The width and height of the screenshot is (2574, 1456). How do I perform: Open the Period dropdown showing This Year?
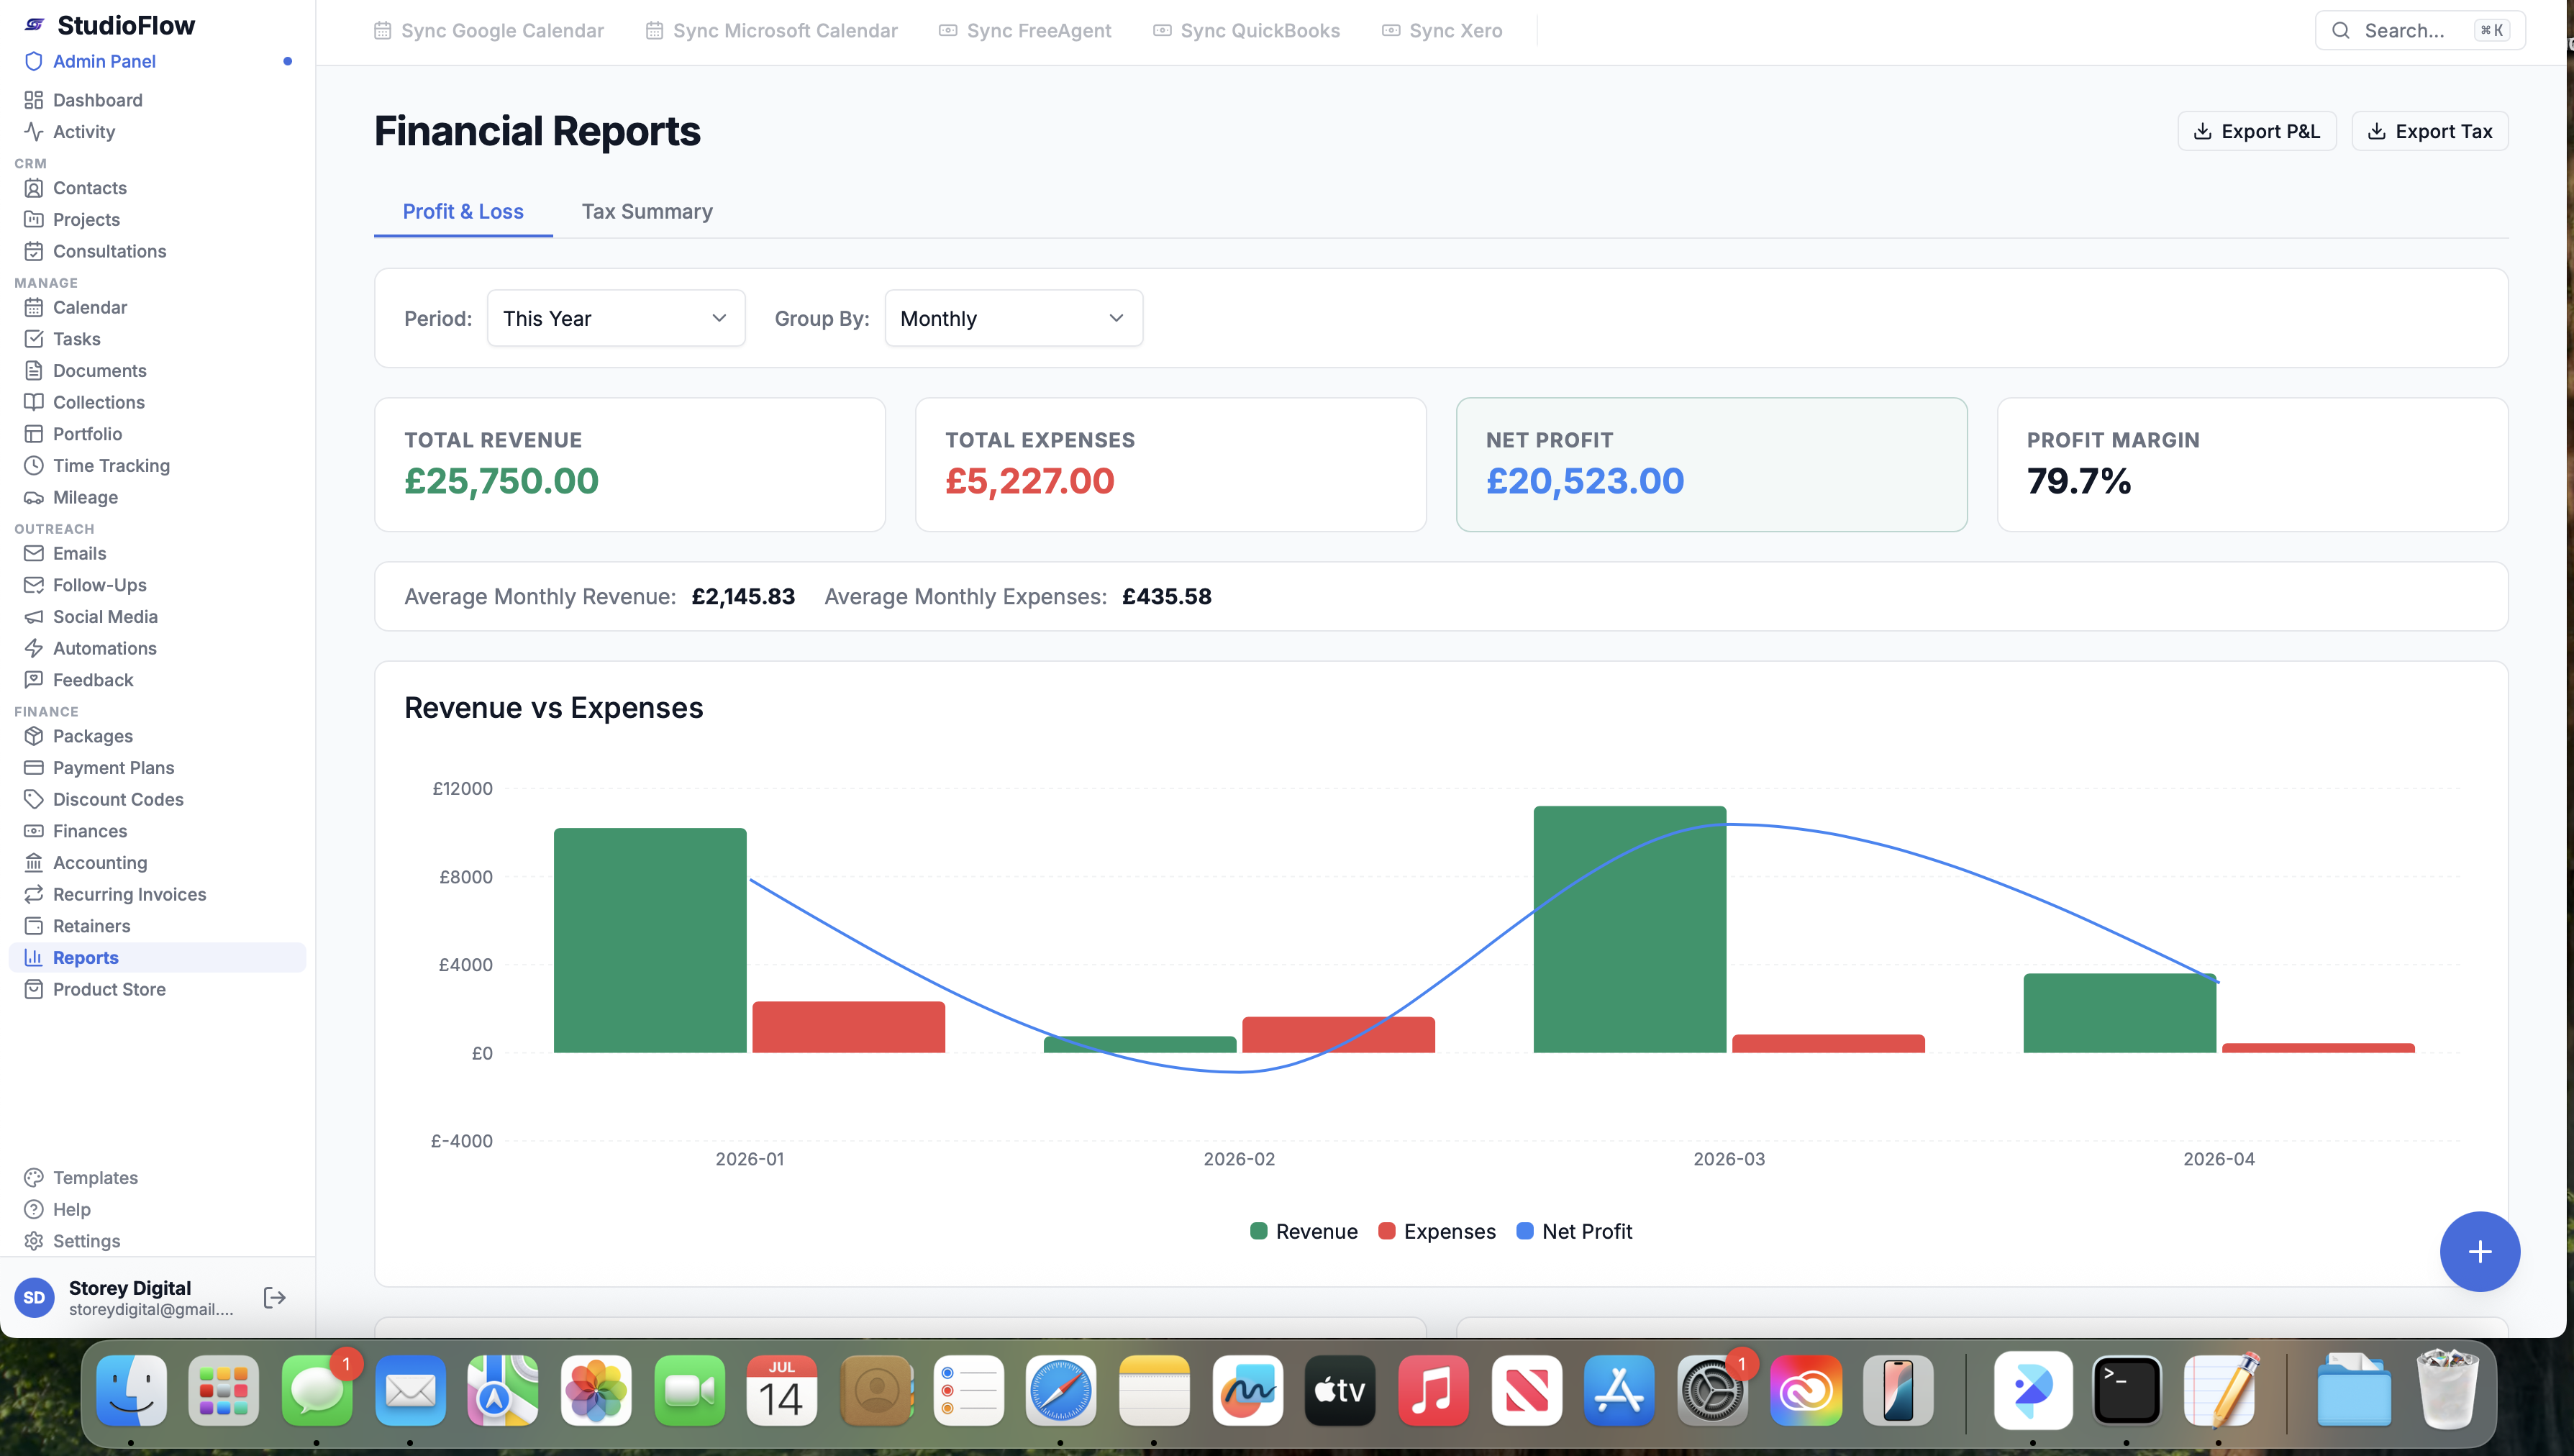click(616, 318)
